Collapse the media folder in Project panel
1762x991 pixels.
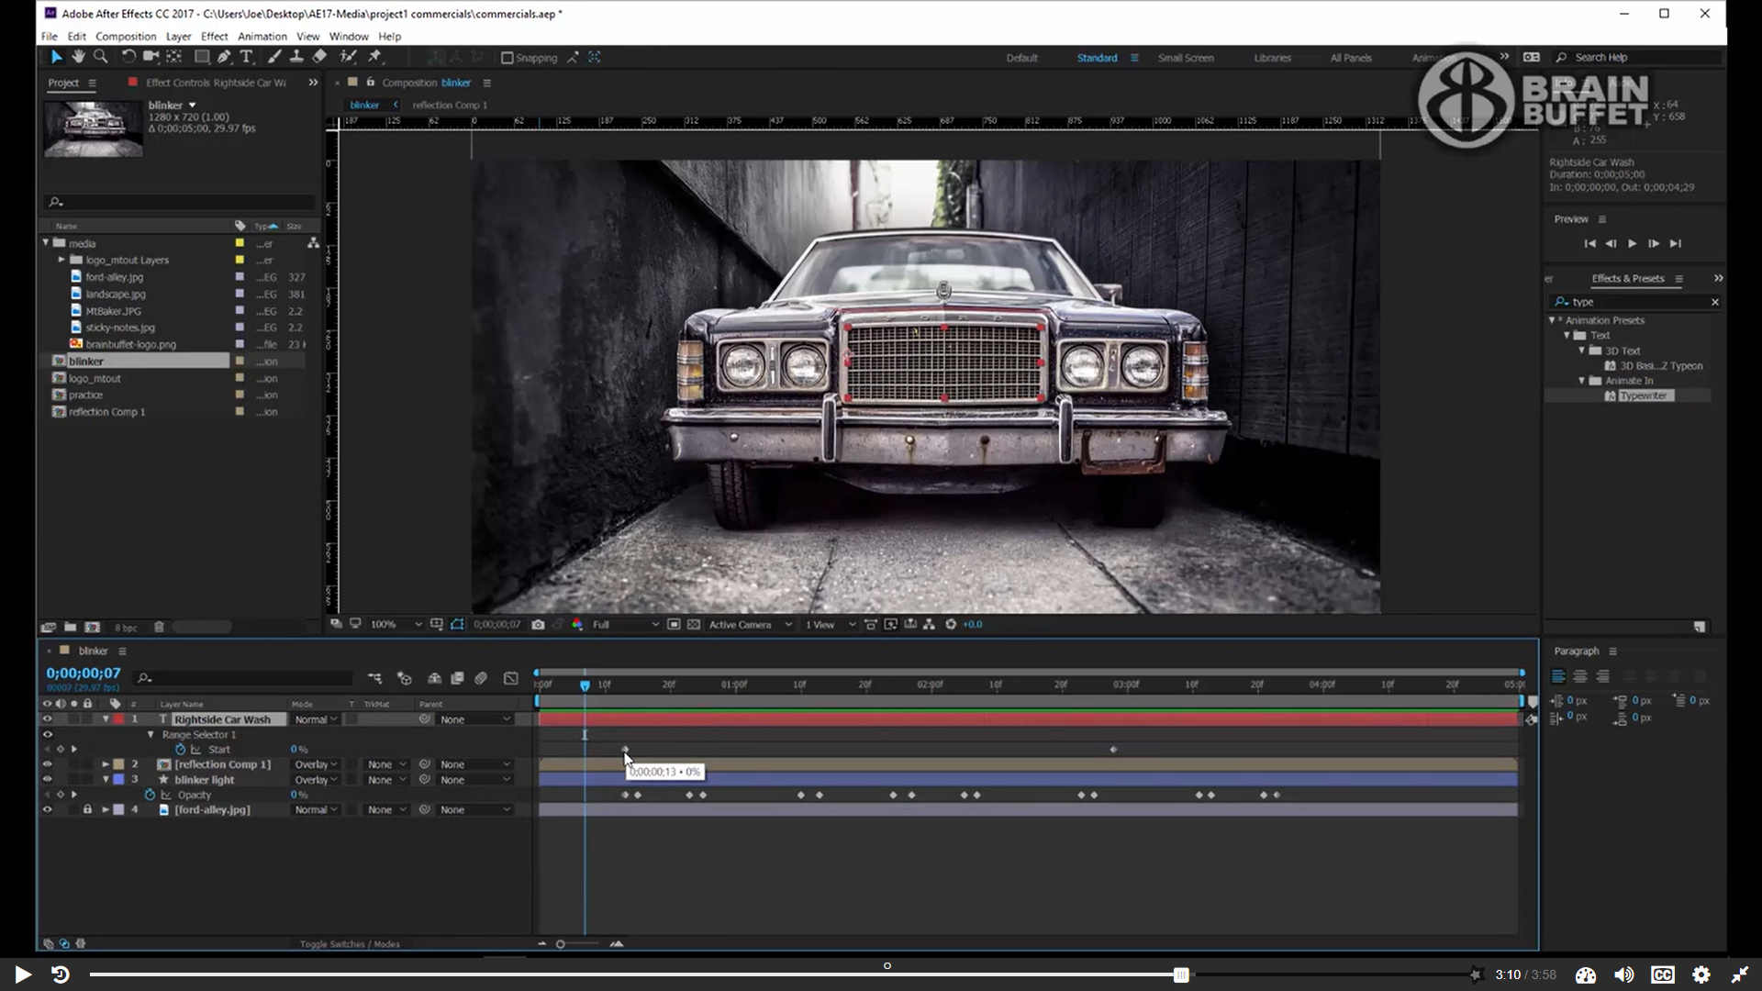coord(46,243)
